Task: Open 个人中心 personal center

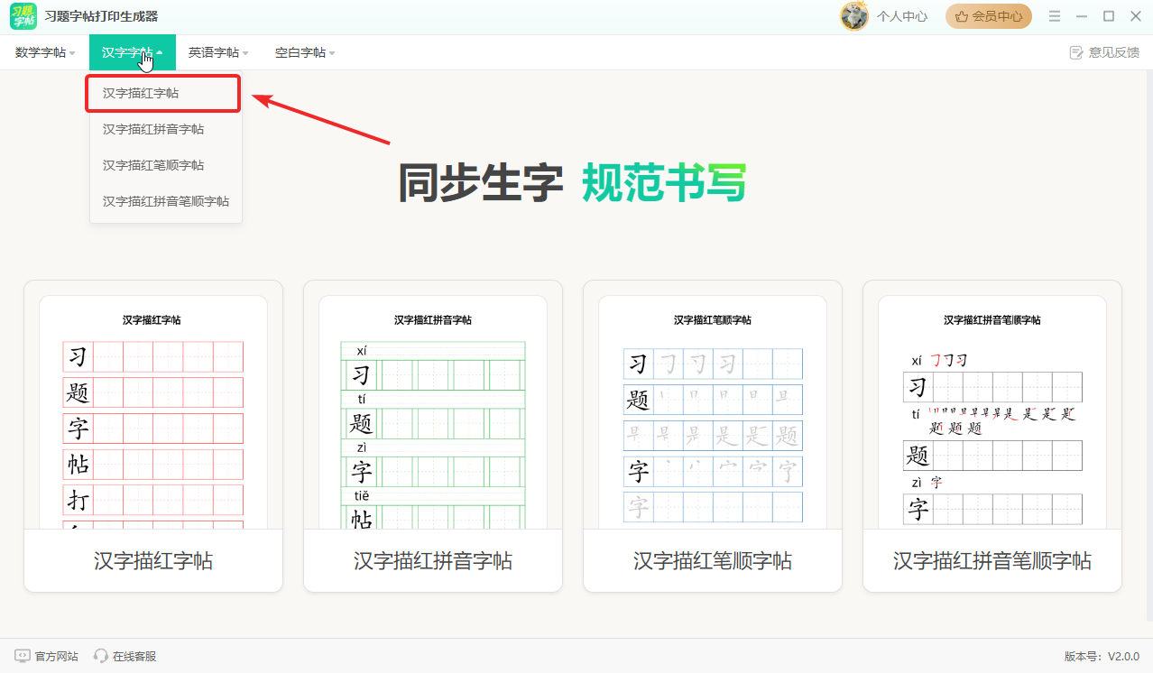Action: pos(902,16)
